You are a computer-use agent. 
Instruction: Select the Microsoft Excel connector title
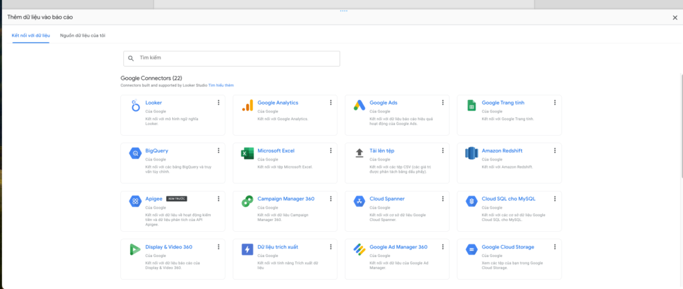point(275,150)
